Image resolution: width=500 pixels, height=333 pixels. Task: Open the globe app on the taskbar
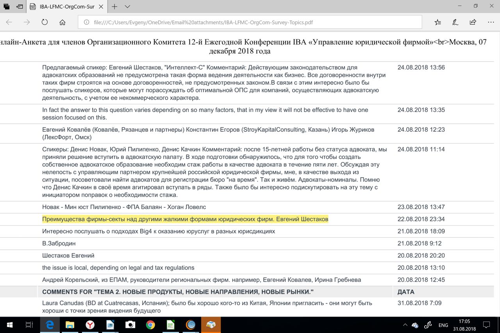191,325
